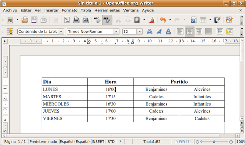Open the Editar menu

(26, 10)
